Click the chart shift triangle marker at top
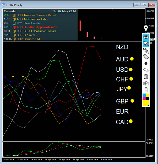This screenshot has height=164, width=158. point(112,9)
